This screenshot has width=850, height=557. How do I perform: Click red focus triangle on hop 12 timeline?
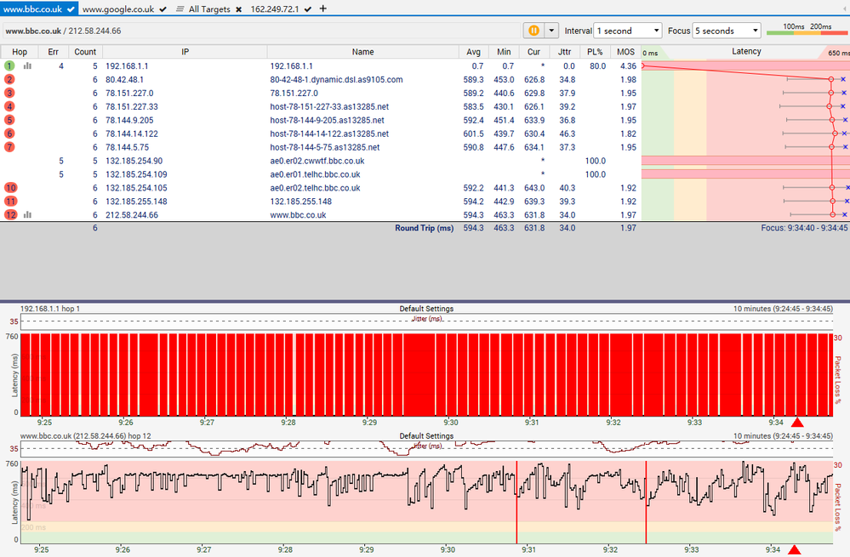pyautogui.click(x=794, y=550)
